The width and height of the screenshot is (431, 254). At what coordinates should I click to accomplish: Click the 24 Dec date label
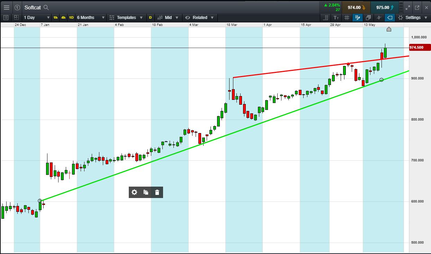tap(20, 25)
